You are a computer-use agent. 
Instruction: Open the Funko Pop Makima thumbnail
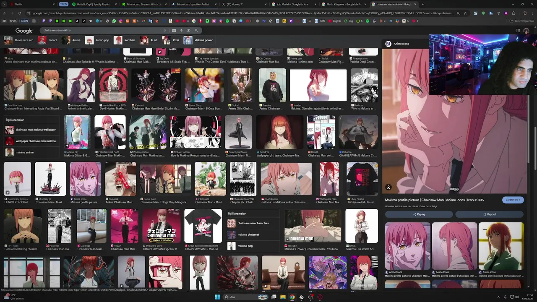[x=17, y=179]
